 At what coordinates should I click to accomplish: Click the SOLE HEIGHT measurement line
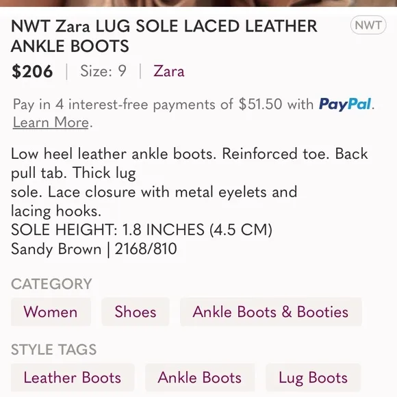click(142, 229)
